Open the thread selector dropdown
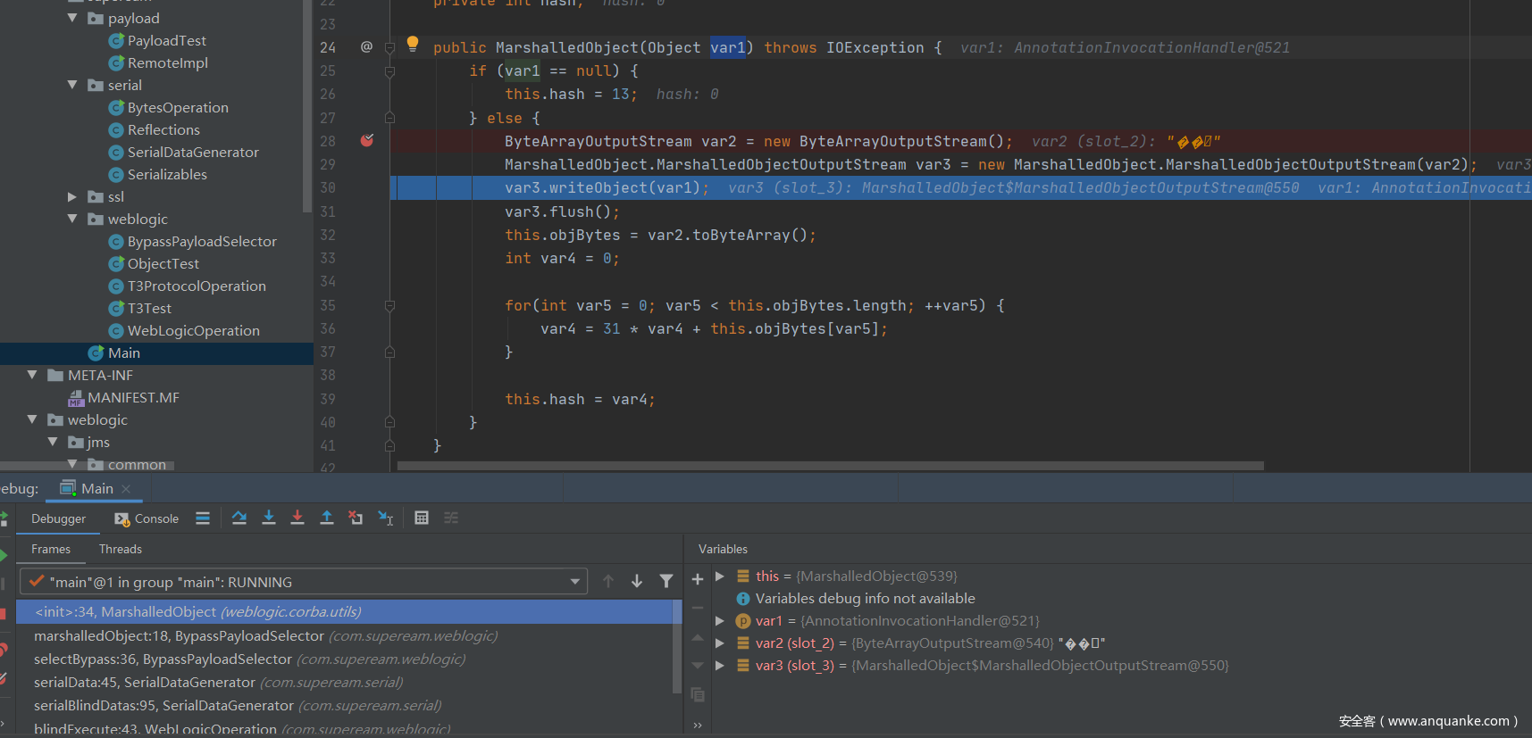Viewport: 1532px width, 738px height. (x=574, y=582)
